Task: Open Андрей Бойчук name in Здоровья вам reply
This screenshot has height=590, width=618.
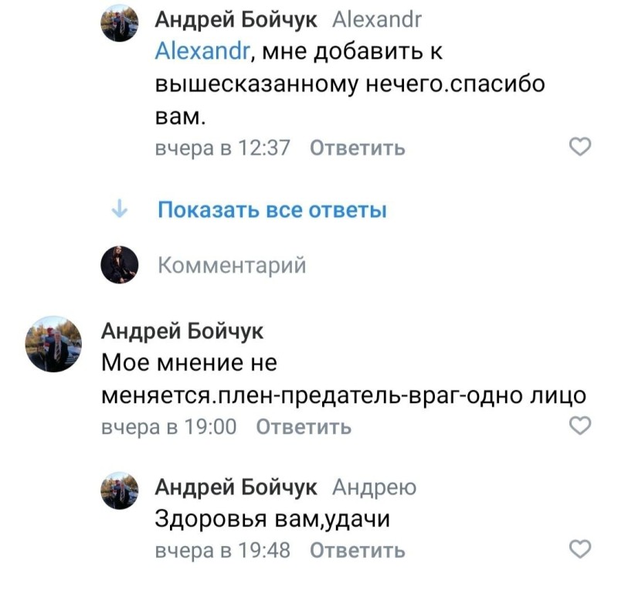Action: (x=236, y=487)
